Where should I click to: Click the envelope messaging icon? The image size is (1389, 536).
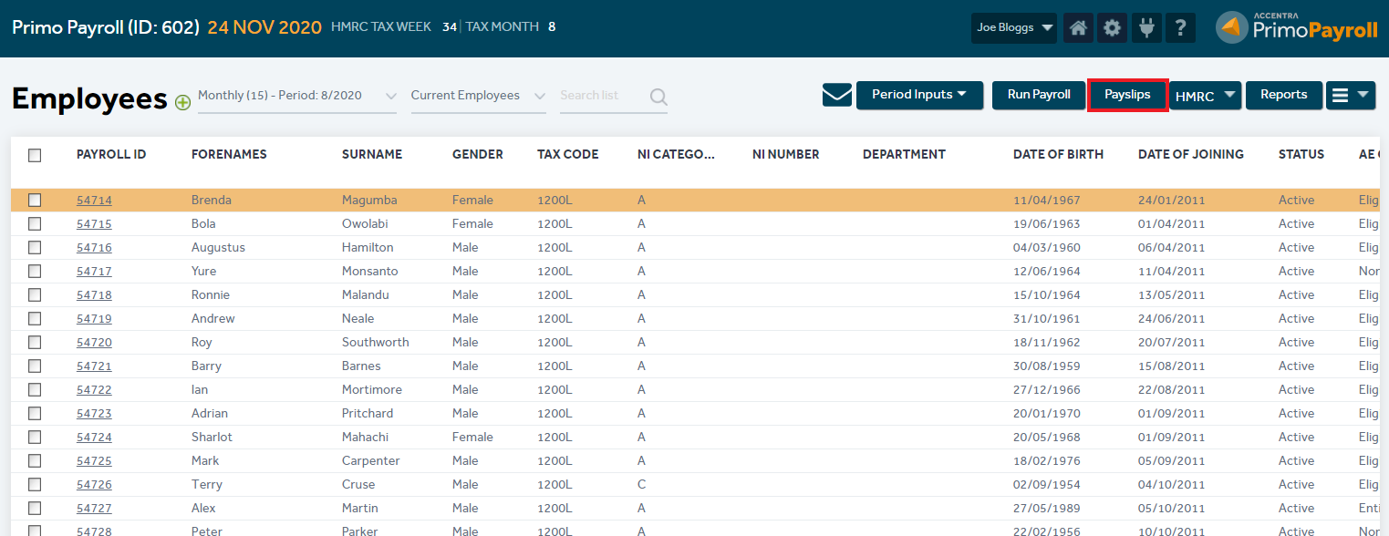[836, 94]
